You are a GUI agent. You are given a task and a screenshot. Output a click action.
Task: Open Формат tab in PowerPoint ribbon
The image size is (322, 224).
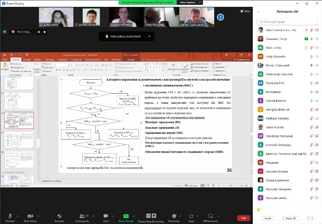tap(131, 60)
